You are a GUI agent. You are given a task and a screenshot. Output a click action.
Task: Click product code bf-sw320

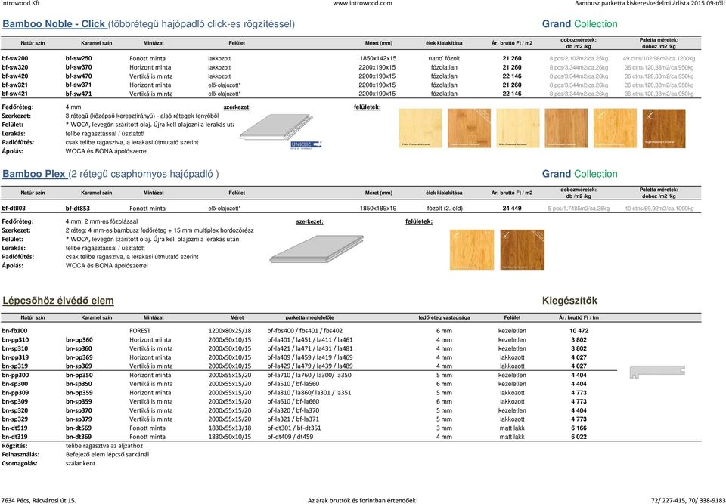point(15,67)
